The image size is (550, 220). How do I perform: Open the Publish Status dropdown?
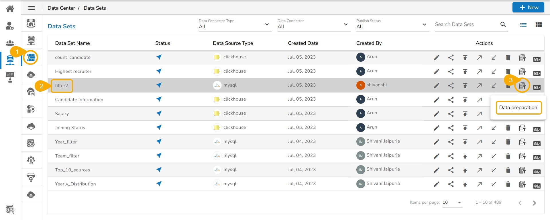click(x=392, y=26)
